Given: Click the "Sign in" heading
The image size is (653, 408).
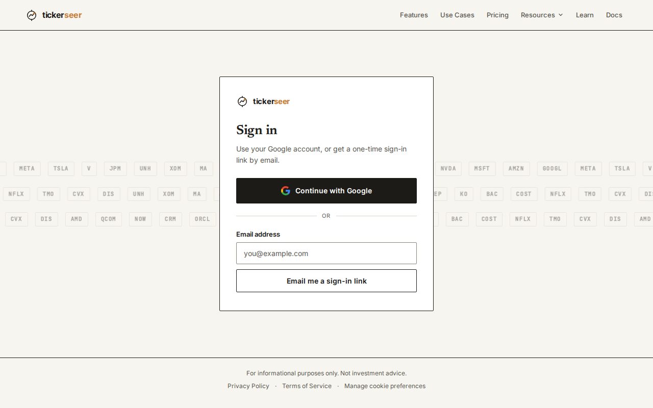Looking at the screenshot, I should pyautogui.click(x=257, y=130).
